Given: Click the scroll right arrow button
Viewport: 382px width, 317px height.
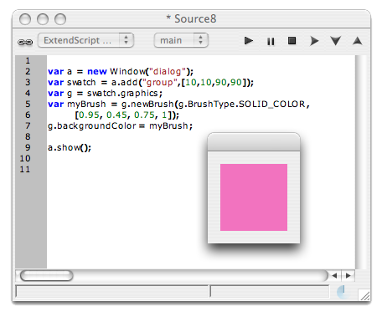Looking at the screenshot, I should pyautogui.click(x=348, y=276).
